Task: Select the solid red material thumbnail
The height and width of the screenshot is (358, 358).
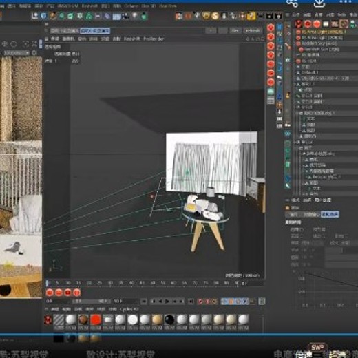Action: point(96,319)
